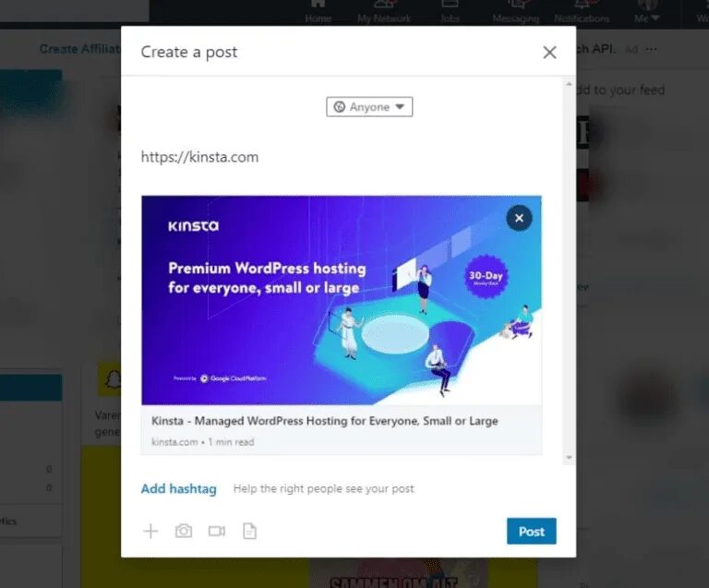Click the scrollbar down arrow in dialog
The height and width of the screenshot is (588, 709).
click(569, 457)
